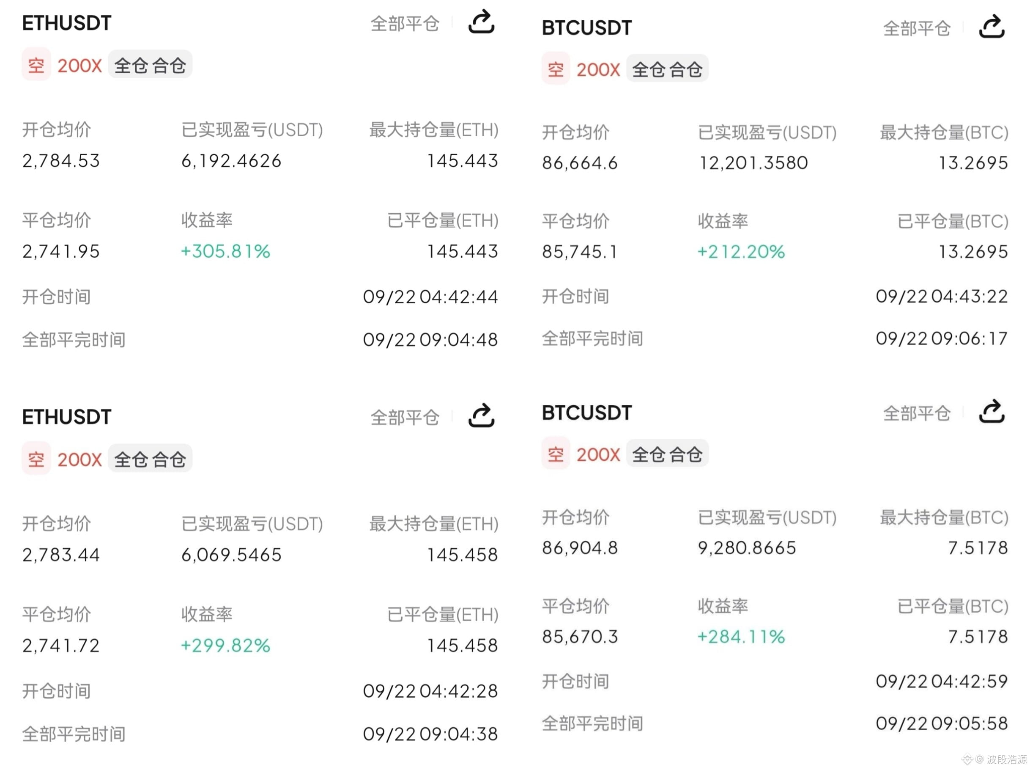Click the 空 badge on top-left ETHUSDT

(36, 64)
